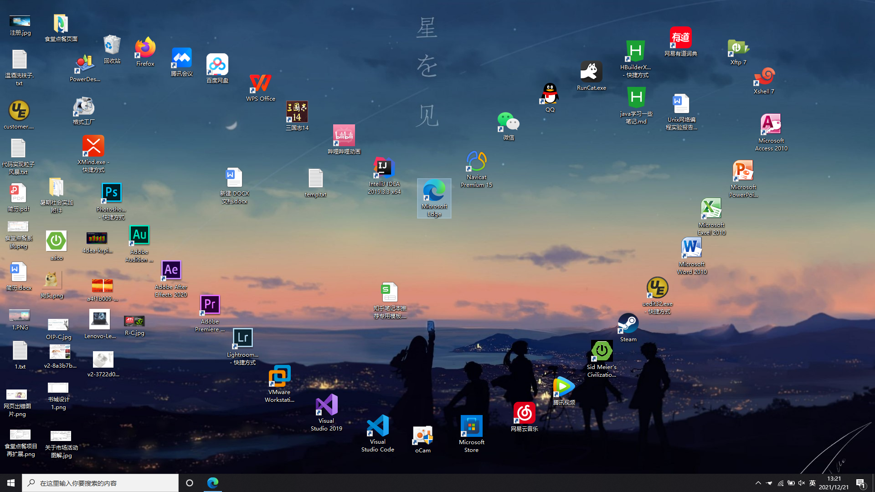Open the 格式工厂 Format Factory icon
This screenshot has width=875, height=492.
click(x=84, y=111)
